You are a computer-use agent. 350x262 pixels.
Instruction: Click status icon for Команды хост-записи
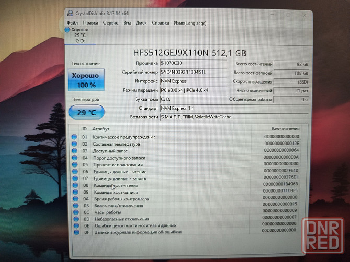(x=76, y=192)
